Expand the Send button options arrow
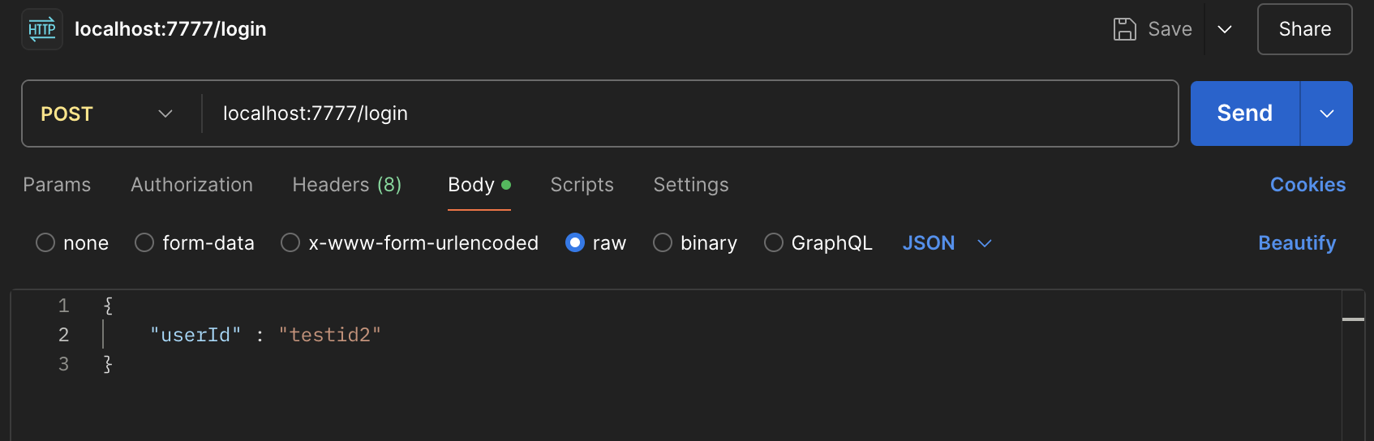 coord(1327,113)
